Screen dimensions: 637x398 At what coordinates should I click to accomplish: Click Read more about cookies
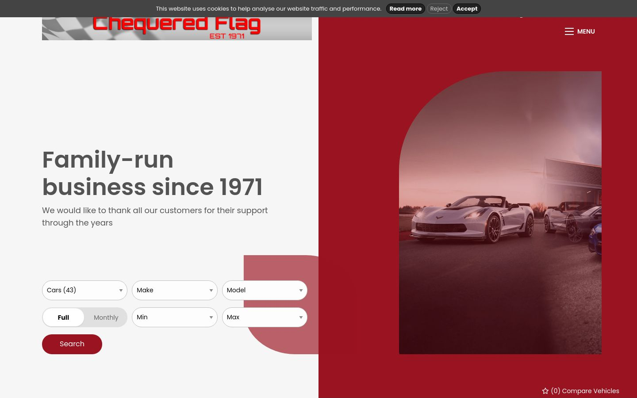tap(406, 9)
